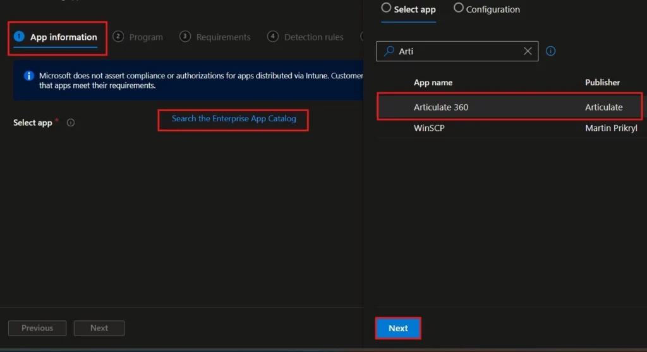Screen dimensions: 647x352
Task: Click the blue info icon in banner
Action: (28, 75)
